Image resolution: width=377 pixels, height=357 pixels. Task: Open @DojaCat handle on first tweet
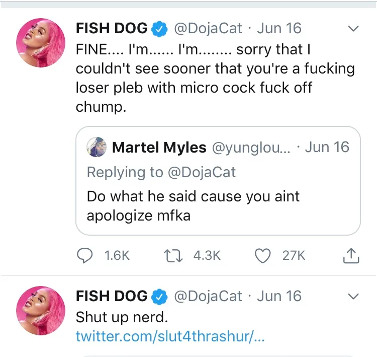coord(208,29)
